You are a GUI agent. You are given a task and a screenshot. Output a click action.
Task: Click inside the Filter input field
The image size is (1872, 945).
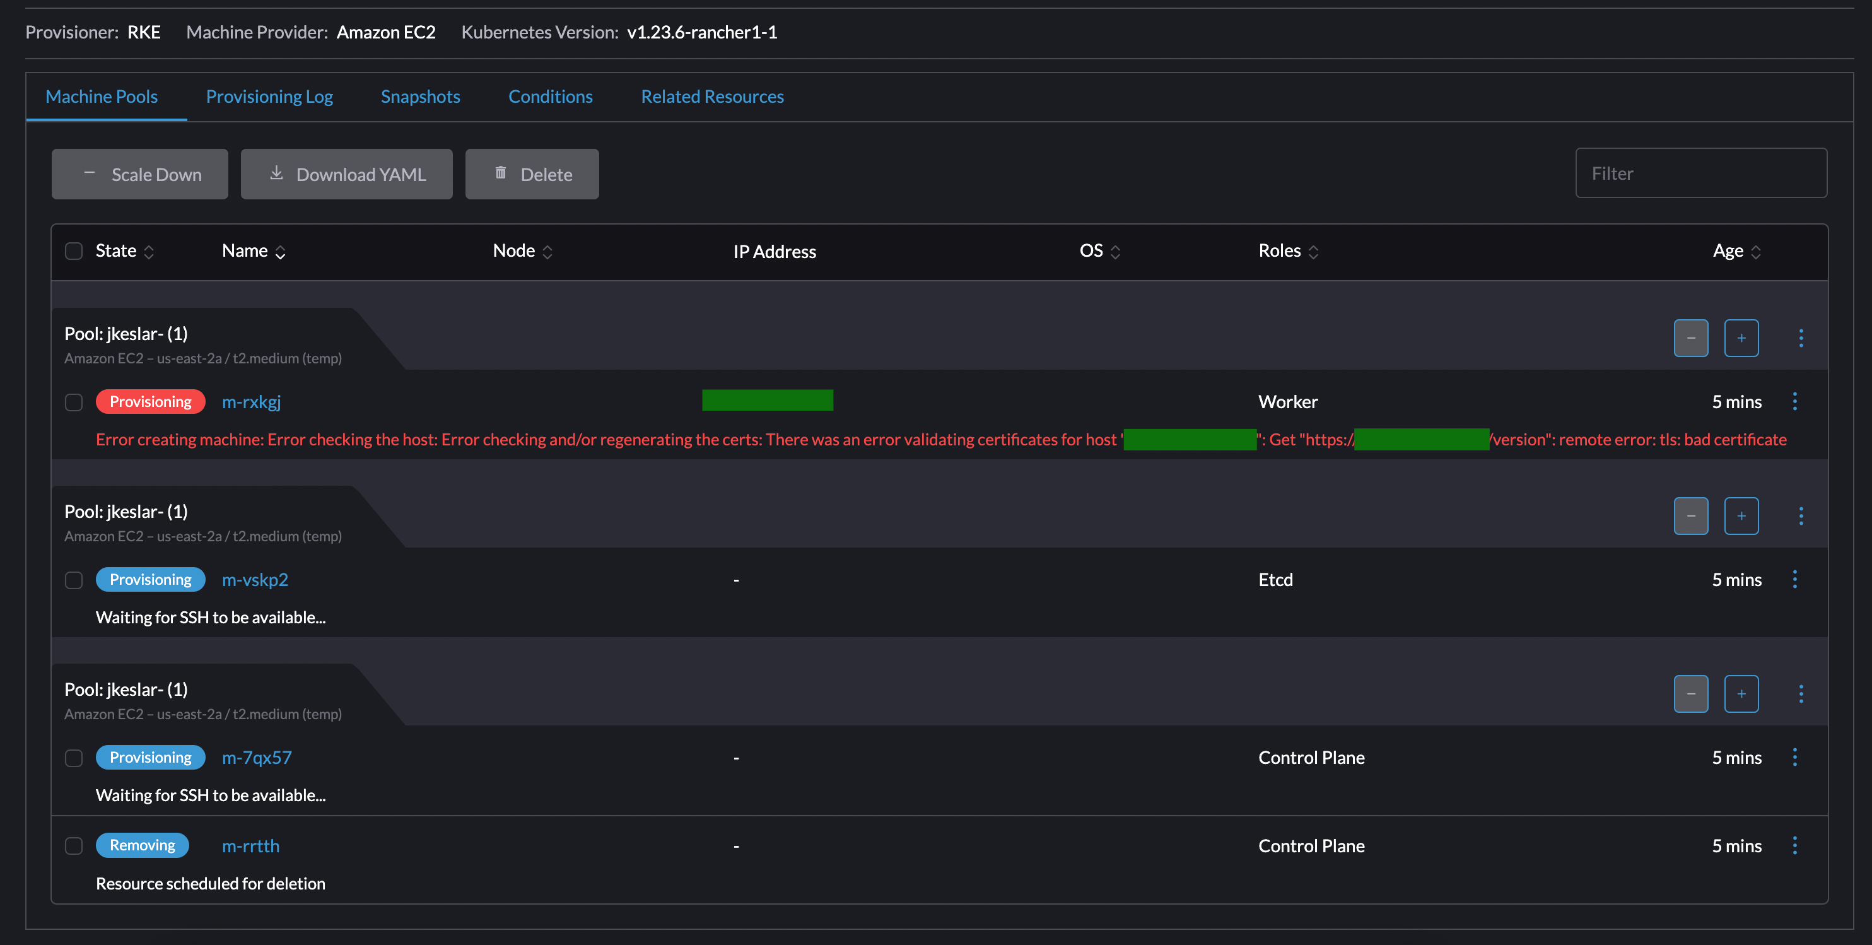1701,173
